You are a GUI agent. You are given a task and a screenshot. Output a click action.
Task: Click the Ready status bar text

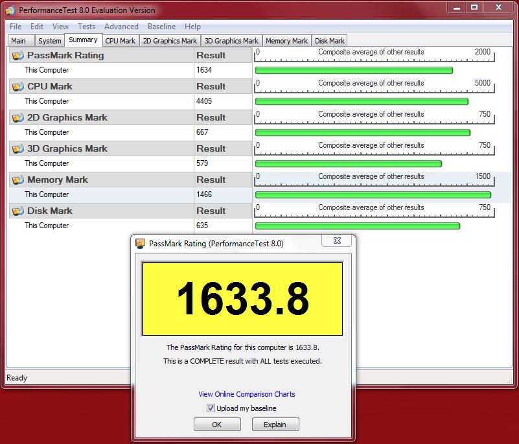[17, 378]
